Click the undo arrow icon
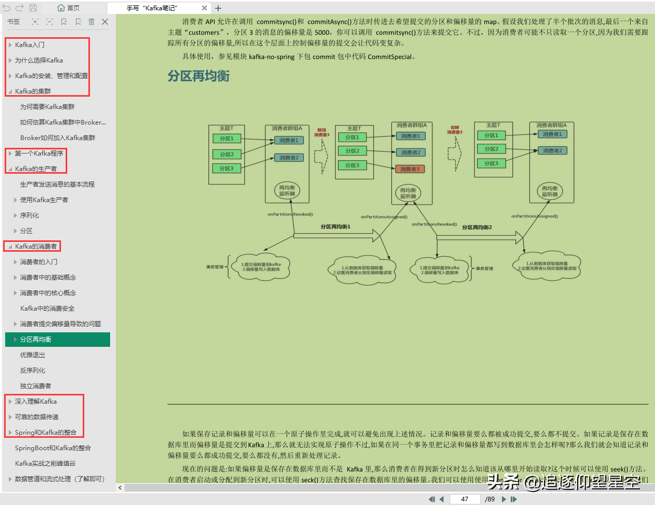This screenshot has height=505, width=655. click(7, 8)
